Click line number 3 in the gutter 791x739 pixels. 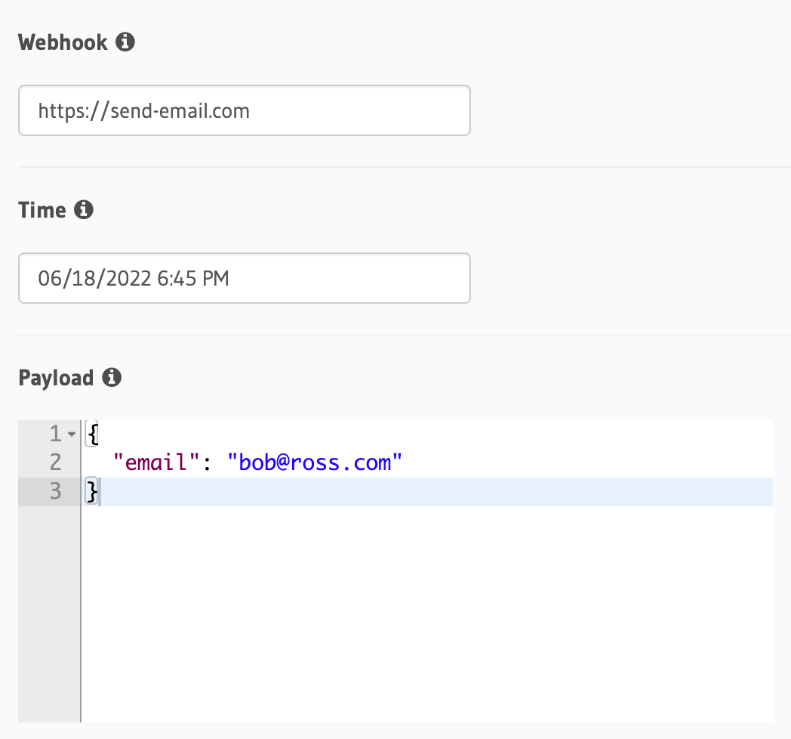click(55, 491)
